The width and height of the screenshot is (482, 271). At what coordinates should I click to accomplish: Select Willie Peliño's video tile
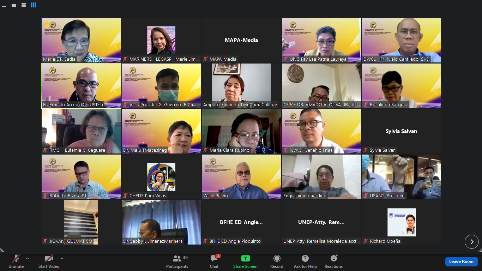[x=241, y=176]
